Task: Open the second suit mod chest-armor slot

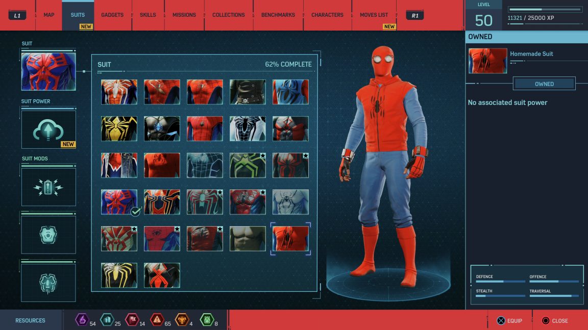Action: 48,235
